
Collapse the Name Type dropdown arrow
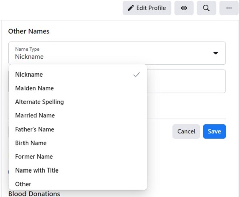pos(215,53)
